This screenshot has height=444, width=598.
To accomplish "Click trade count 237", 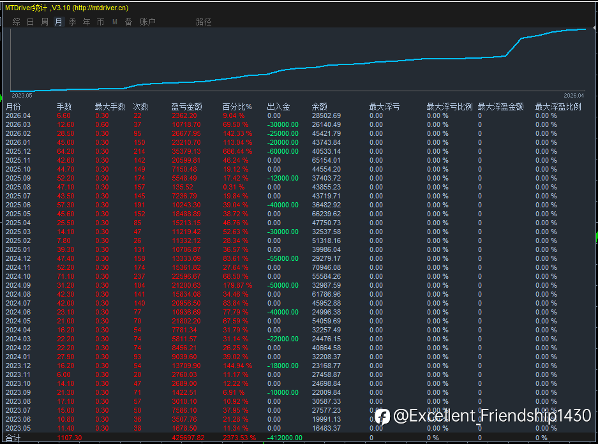I will pos(139,276).
